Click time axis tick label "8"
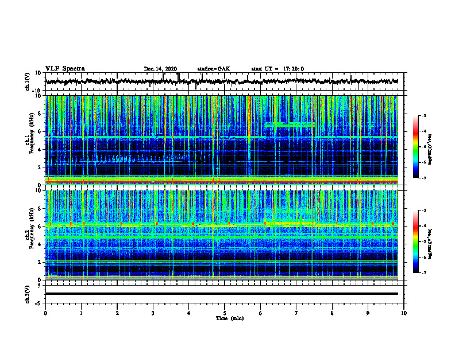The height and width of the screenshot is (351, 455). pyautogui.click(x=332, y=313)
